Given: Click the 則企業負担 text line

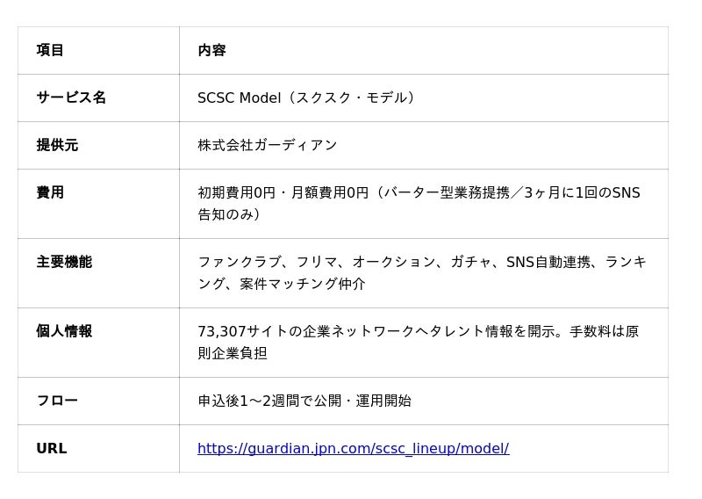Looking at the screenshot, I should [233, 353].
